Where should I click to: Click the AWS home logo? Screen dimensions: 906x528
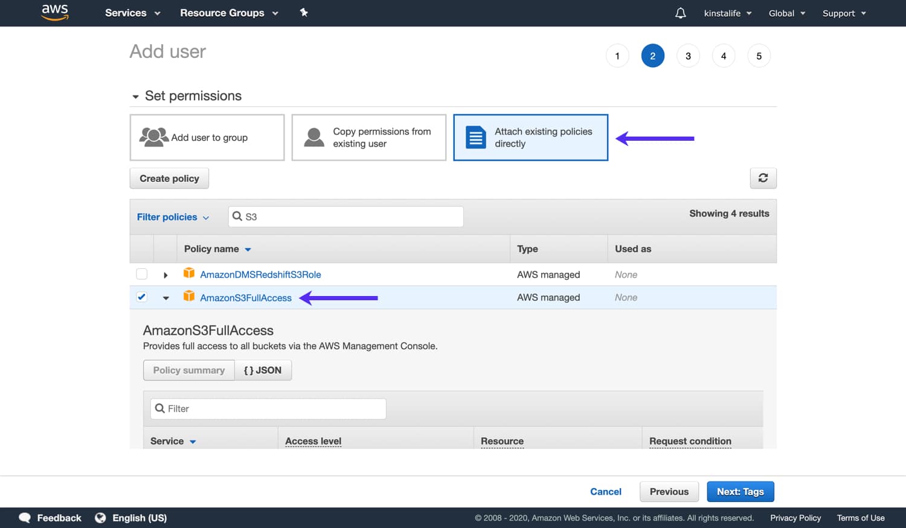pyautogui.click(x=54, y=13)
